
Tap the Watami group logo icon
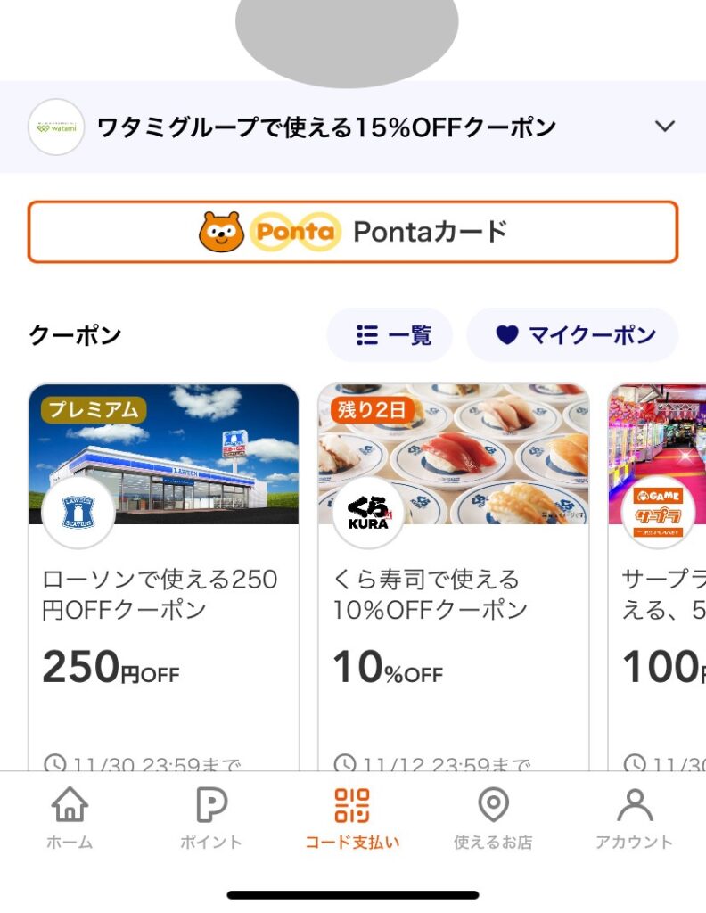(x=56, y=127)
